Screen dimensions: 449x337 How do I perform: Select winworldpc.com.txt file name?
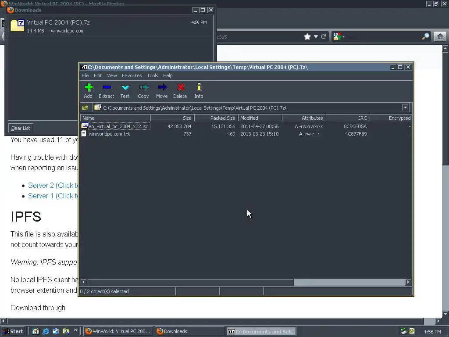pos(109,134)
